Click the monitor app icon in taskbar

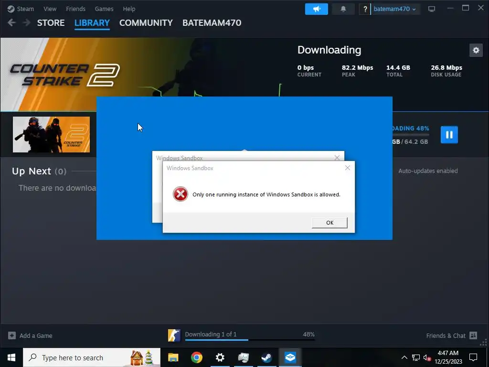(x=243, y=357)
